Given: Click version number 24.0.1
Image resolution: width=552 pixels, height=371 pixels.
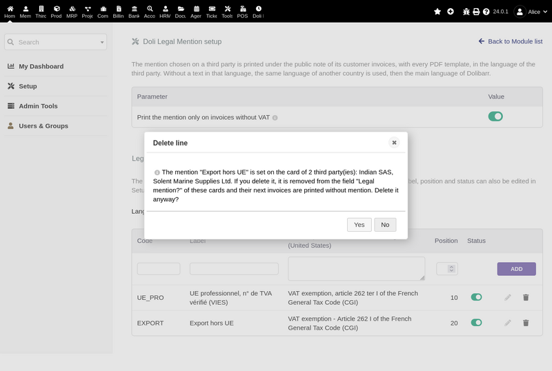Looking at the screenshot, I should [x=501, y=12].
